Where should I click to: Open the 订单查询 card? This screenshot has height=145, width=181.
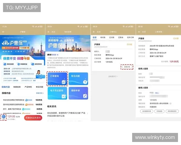tap(57, 79)
